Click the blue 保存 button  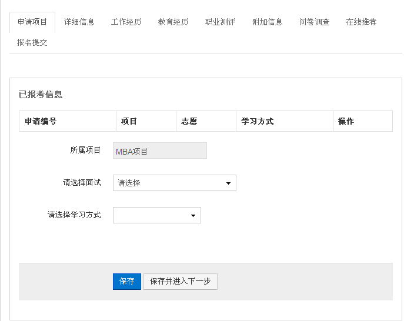(127, 282)
